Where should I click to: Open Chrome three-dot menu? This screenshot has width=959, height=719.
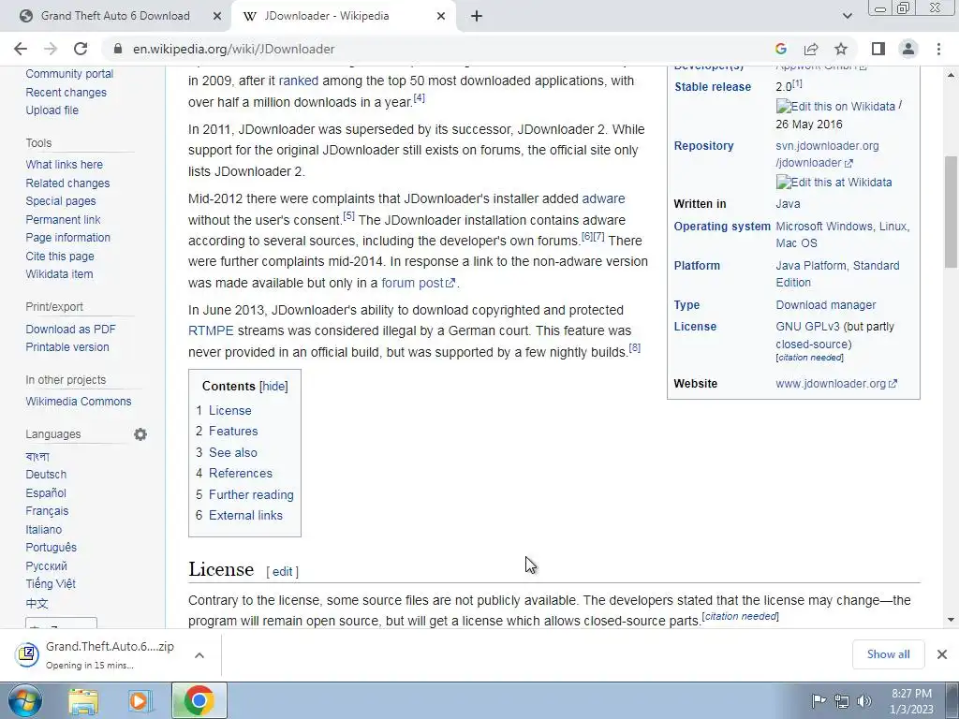[x=938, y=49]
